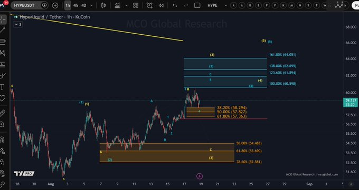Image resolution: width=359 pixels, height=190 pixels.
Task: Click the 50.00% (57.827) retracement label
Action: coord(232,112)
